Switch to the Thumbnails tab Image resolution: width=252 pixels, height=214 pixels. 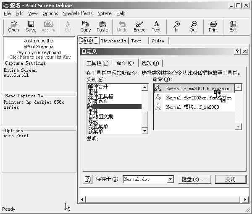click(114, 41)
